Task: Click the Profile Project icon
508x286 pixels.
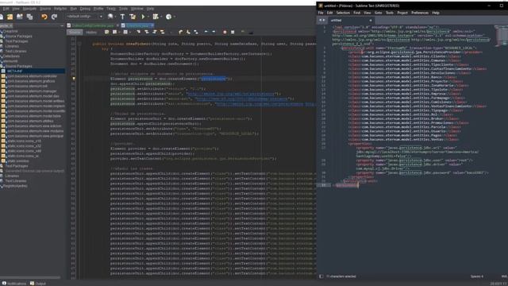Action: point(168,17)
